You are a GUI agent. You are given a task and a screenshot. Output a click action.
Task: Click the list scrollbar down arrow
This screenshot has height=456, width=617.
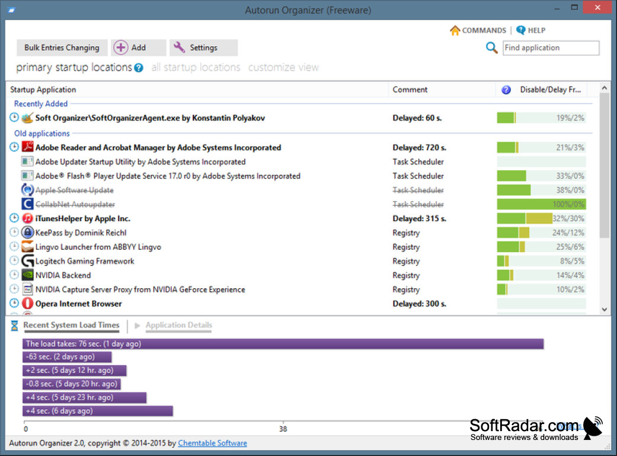[605, 310]
